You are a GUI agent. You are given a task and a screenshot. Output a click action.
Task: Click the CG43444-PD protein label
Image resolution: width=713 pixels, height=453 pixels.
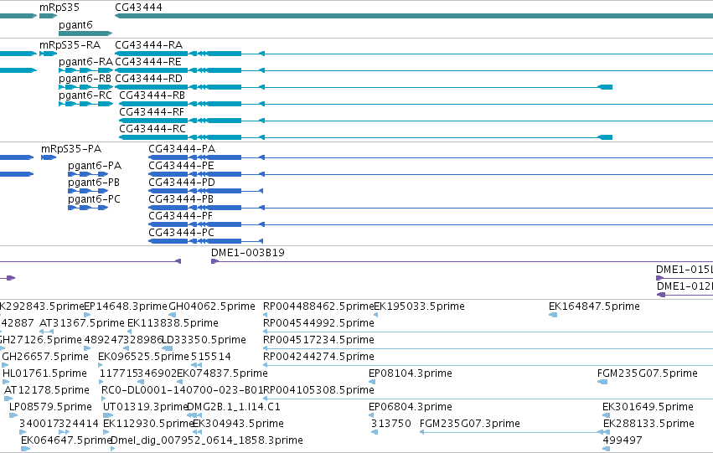(182, 183)
